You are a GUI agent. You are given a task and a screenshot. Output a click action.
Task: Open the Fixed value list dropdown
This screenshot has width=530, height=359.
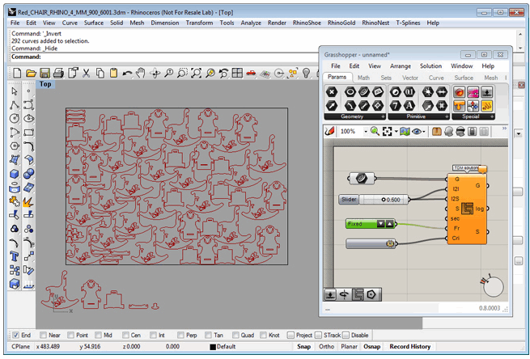[x=381, y=223]
